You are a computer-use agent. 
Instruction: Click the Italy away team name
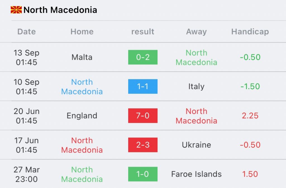point(196,86)
